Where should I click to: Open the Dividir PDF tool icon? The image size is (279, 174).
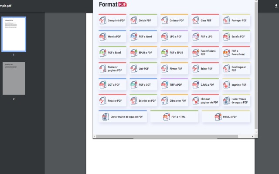134,20
